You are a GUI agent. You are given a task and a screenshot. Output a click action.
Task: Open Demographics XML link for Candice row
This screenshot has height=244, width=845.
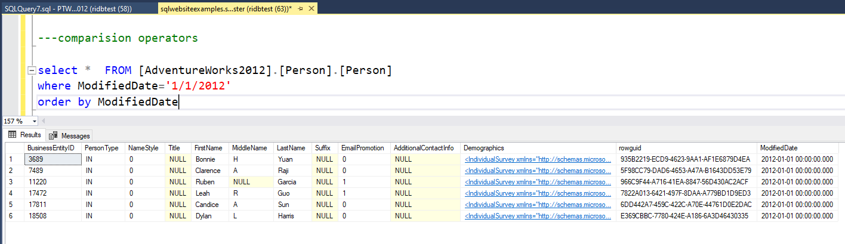538,204
